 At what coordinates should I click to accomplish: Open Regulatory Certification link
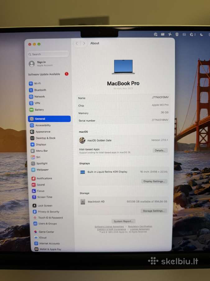pos(140,226)
